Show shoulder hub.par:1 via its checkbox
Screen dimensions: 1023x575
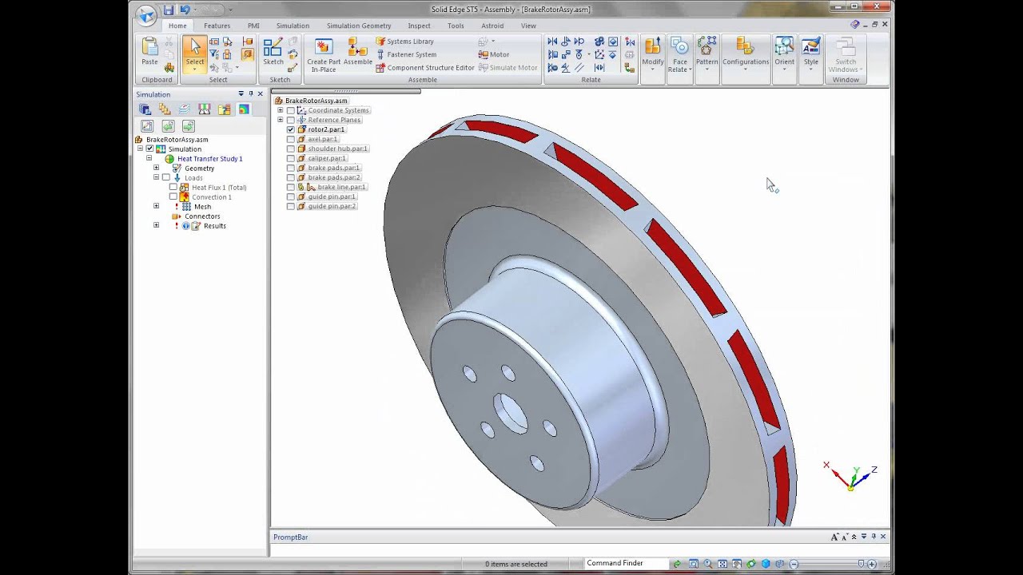point(291,149)
